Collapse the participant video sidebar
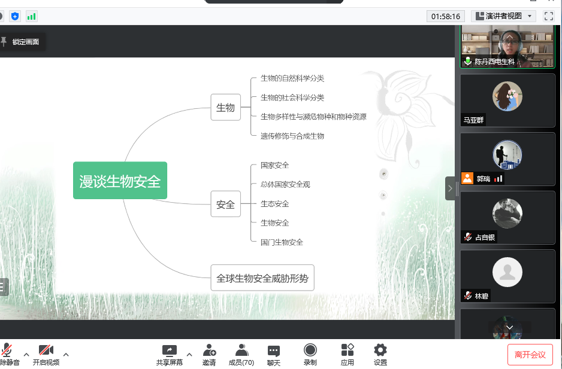Viewport: 562px width, 369px height. point(450,188)
